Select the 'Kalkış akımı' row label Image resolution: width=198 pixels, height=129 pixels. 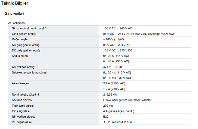(20, 56)
